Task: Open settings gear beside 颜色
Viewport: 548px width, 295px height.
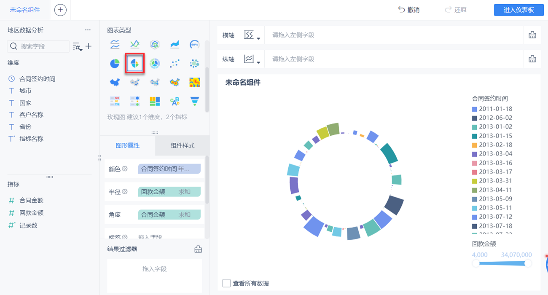Action: pyautogui.click(x=125, y=169)
